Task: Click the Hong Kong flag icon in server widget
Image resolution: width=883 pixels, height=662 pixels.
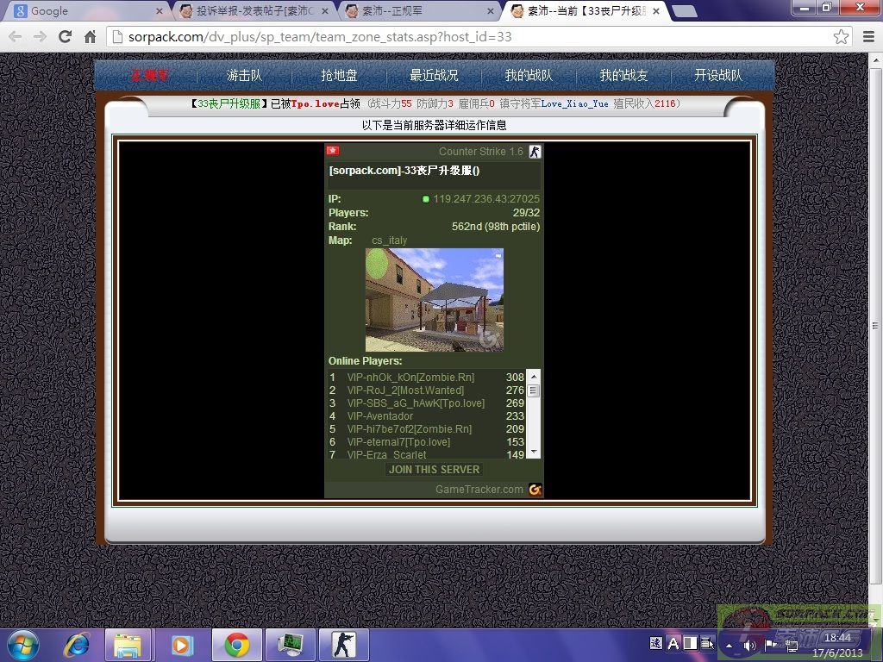Action: pos(333,151)
